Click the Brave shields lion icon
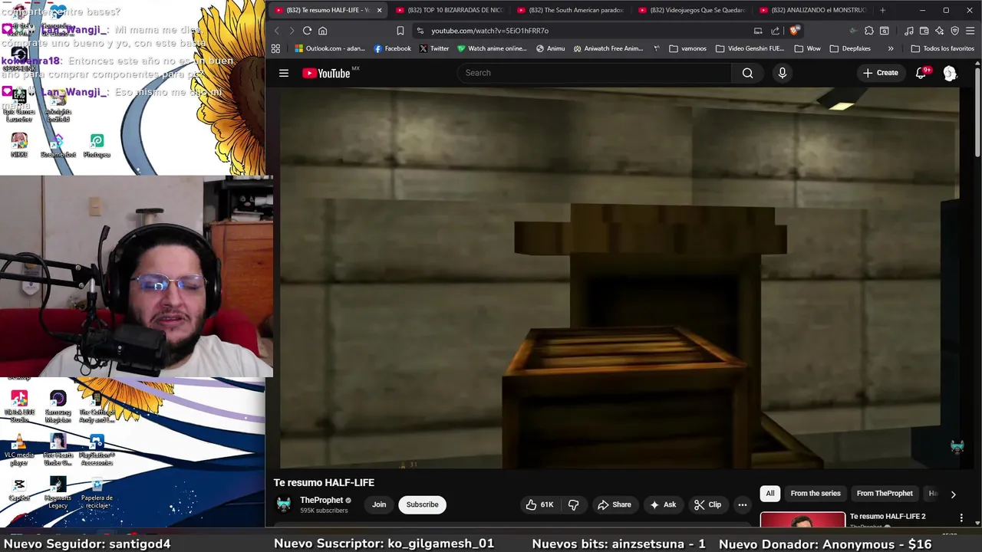 pos(794,31)
